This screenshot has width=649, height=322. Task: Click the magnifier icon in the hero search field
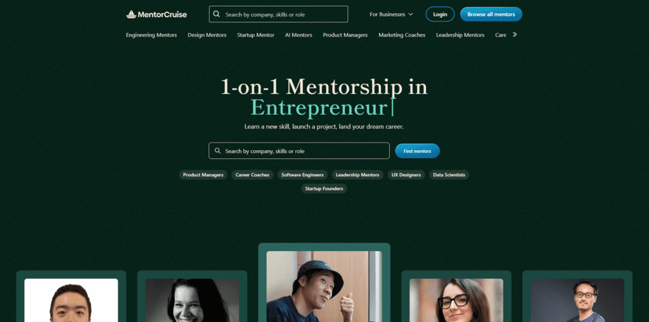[218, 151]
